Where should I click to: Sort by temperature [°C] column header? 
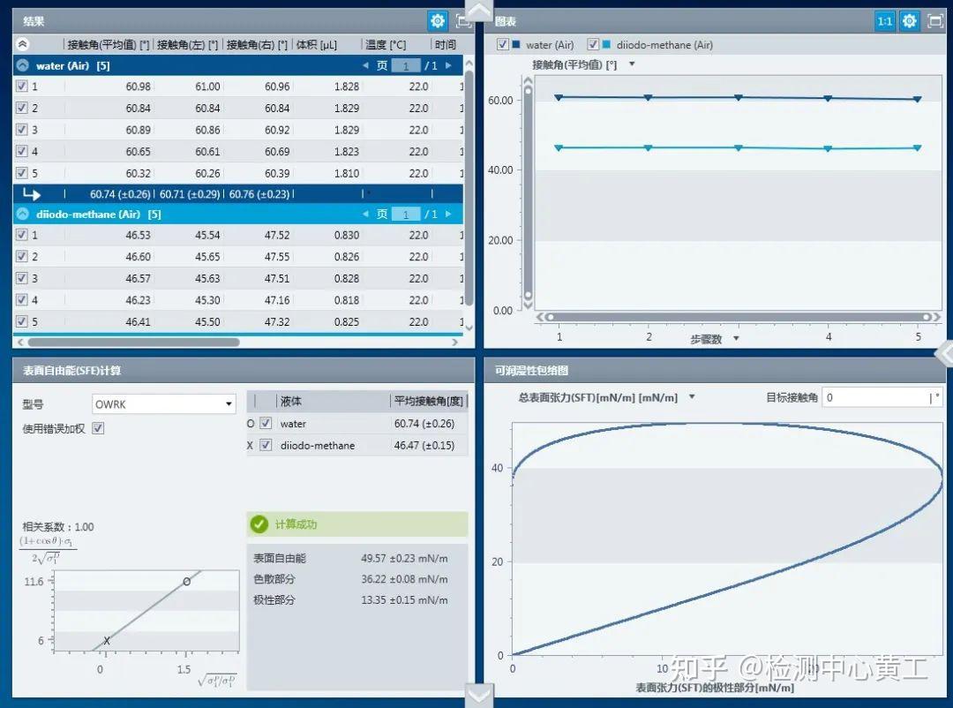pos(386,44)
